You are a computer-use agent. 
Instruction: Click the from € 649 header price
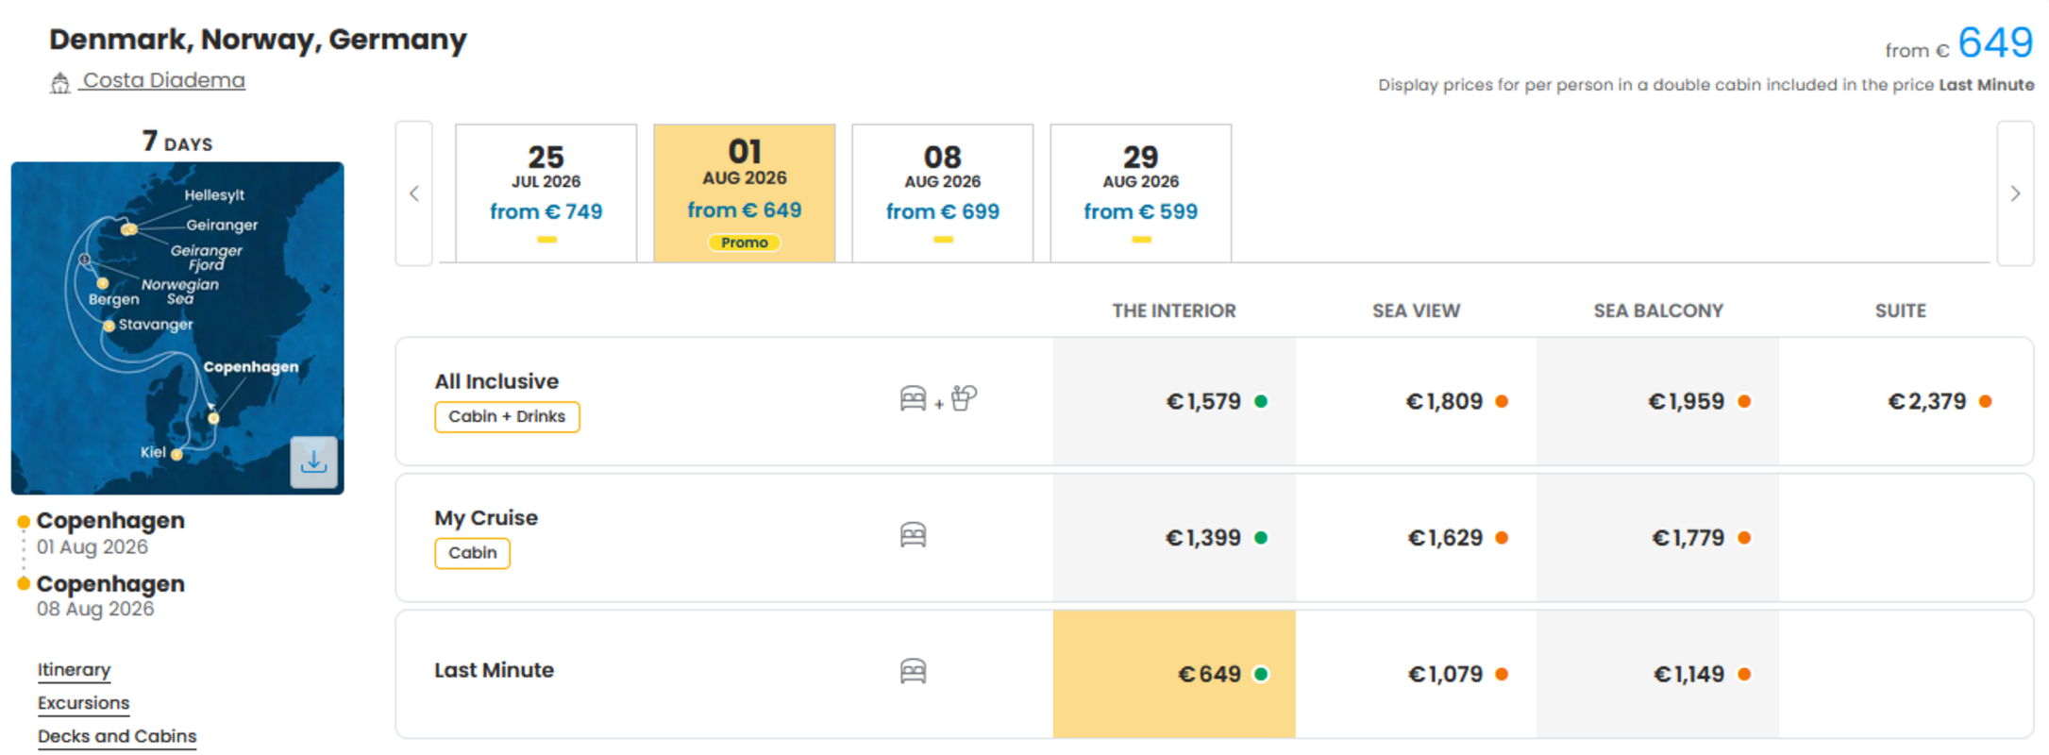pyautogui.click(x=1958, y=43)
